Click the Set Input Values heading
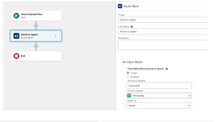Viewport: 219px width, 122px height. tap(132, 62)
